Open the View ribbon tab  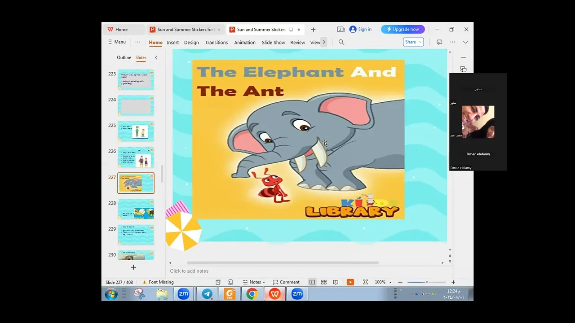[315, 43]
